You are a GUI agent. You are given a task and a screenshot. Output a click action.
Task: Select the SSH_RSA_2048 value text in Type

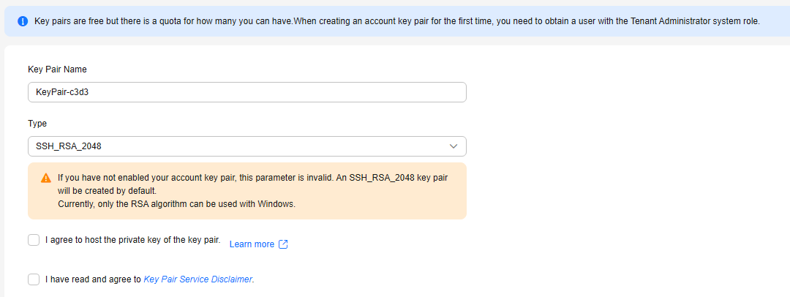[65, 146]
